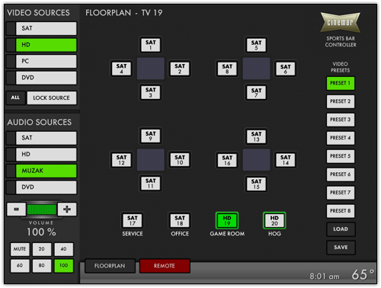Viewport: 381px width, 288px height.
Task: Mute the audio
Action: click(x=20, y=249)
